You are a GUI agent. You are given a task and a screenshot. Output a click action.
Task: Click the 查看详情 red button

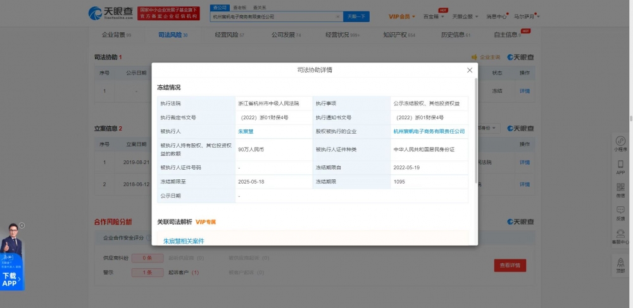coord(510,265)
